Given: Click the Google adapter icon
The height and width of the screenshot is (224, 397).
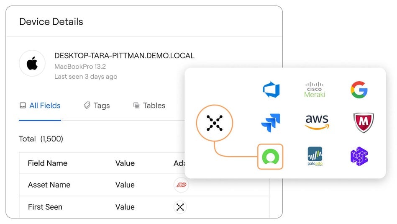Looking at the screenshot, I should tap(359, 90).
